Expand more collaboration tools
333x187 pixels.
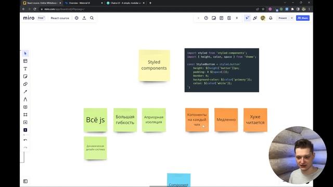[237, 18]
